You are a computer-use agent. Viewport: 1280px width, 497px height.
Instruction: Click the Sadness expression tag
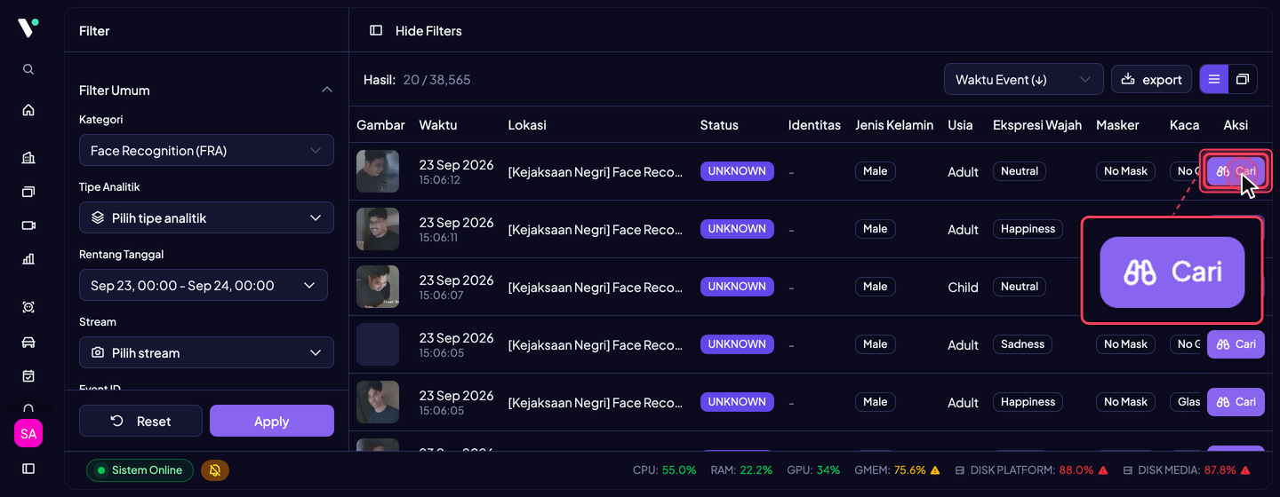pos(1022,344)
